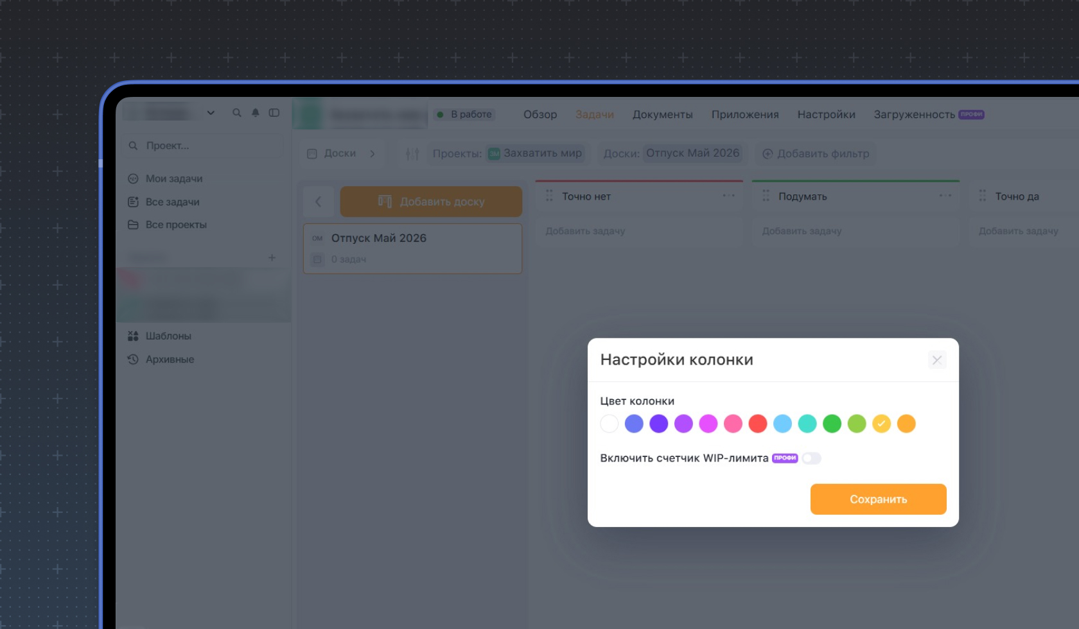Switch to the Загруженность tab
This screenshot has height=629, width=1079.
point(929,114)
